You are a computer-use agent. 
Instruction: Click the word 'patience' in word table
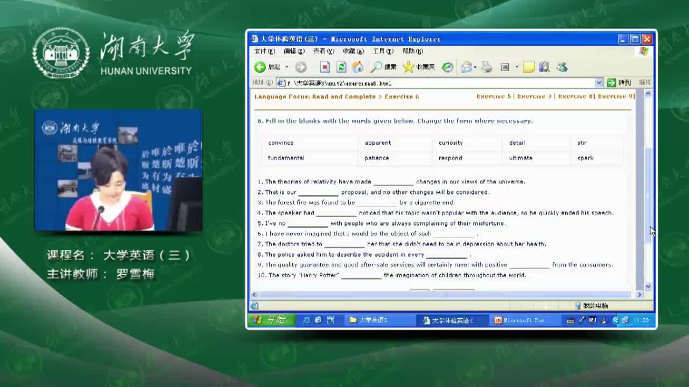pos(376,158)
